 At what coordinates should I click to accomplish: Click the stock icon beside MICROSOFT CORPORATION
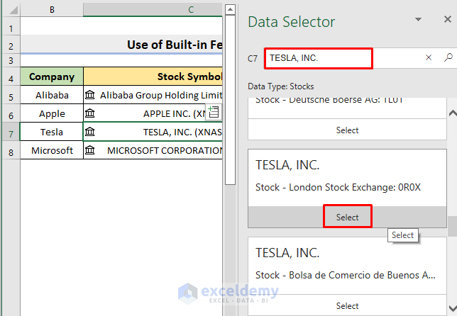click(x=90, y=150)
